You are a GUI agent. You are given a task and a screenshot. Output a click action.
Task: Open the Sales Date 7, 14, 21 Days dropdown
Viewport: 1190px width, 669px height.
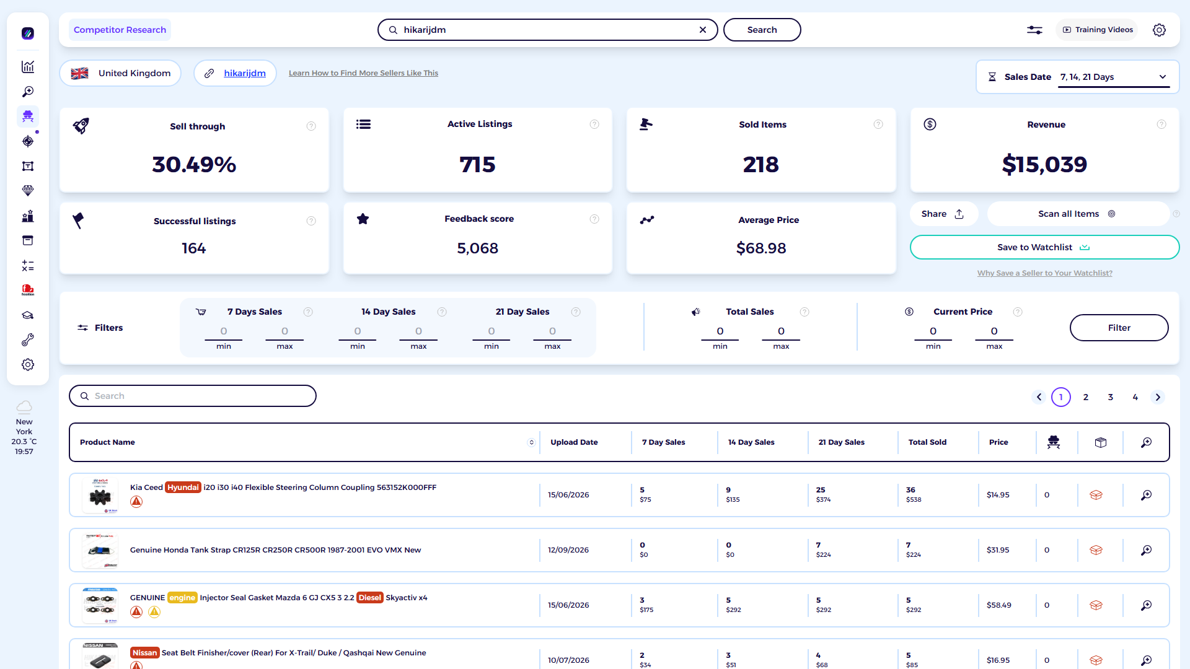point(1114,77)
